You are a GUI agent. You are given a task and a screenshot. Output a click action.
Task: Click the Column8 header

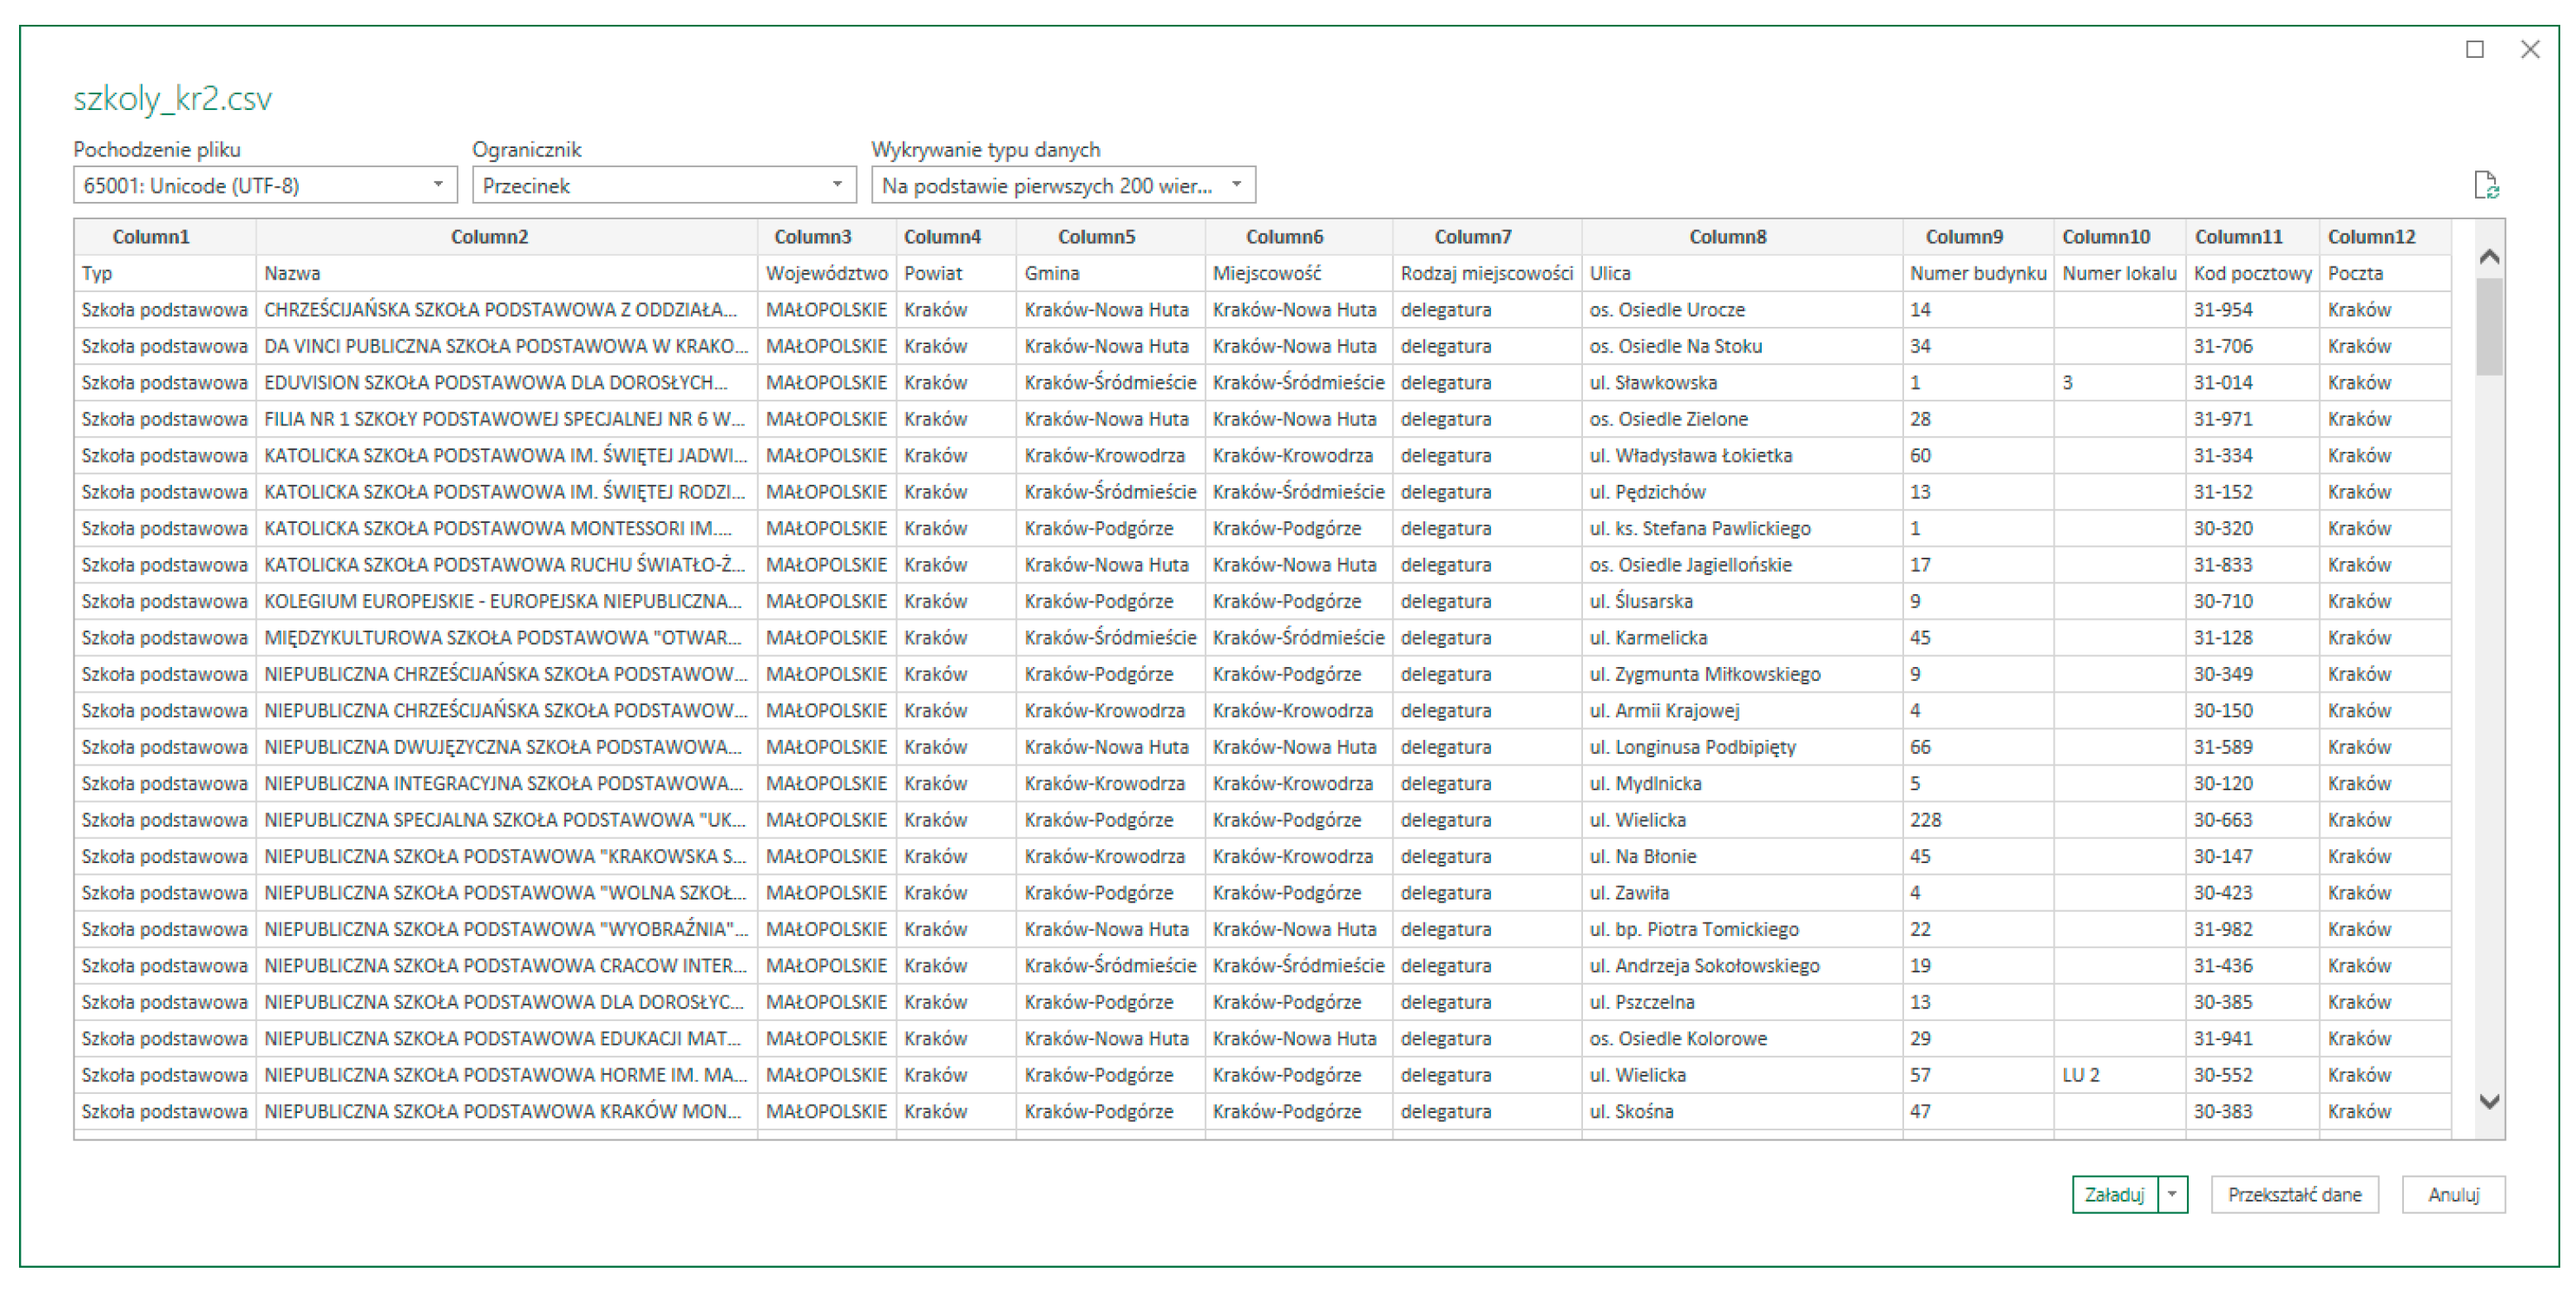click(1727, 237)
